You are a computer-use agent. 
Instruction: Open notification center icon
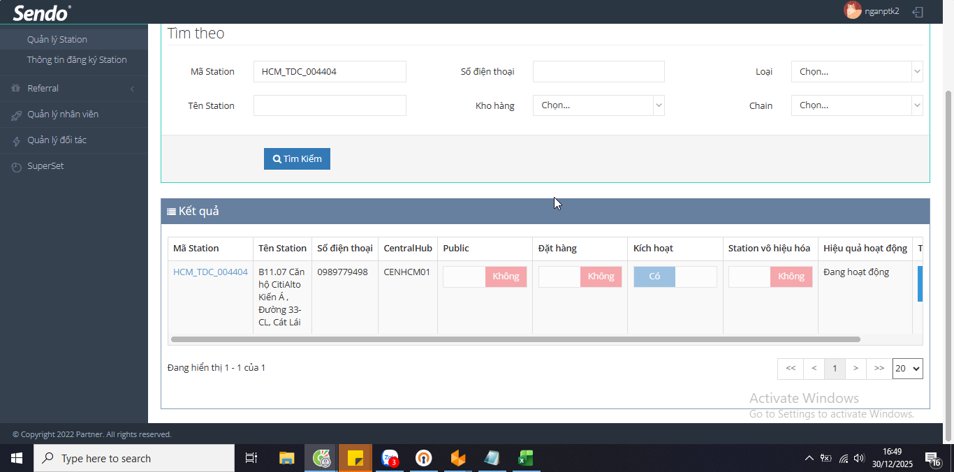933,459
